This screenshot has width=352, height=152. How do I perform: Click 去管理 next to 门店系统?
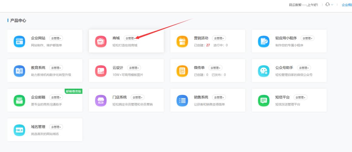pyautogui.click(x=137, y=97)
